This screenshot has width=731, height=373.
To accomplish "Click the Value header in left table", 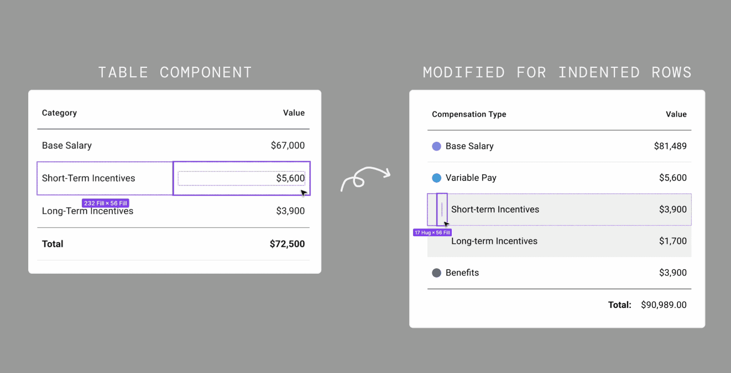I will (294, 113).
